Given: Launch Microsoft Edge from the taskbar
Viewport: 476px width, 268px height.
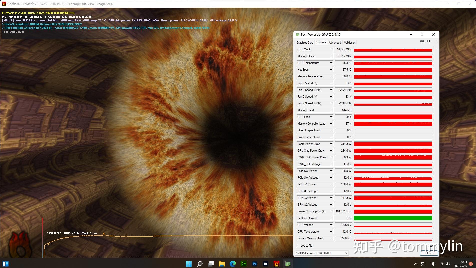Looking at the screenshot, I should pyautogui.click(x=233, y=264).
